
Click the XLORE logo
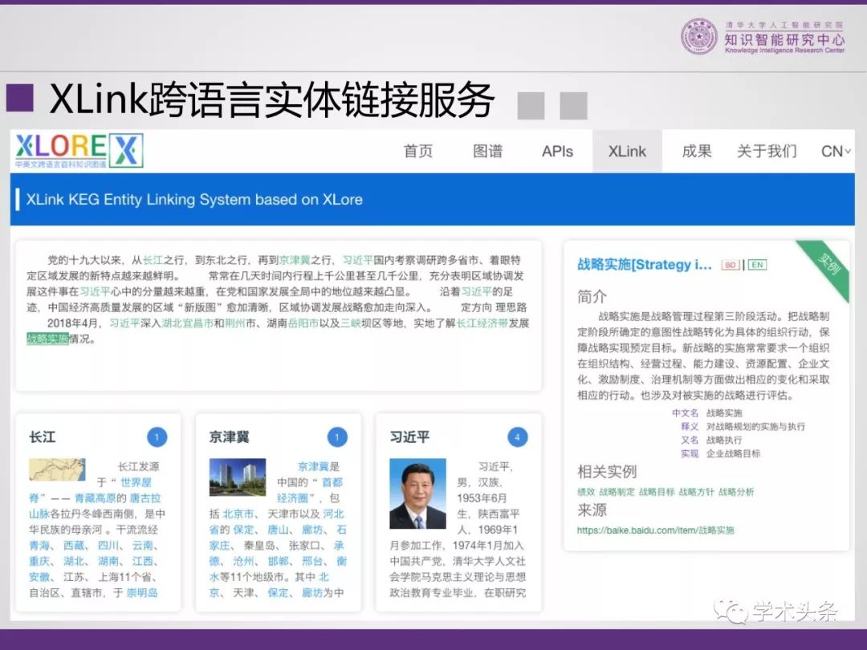79,150
